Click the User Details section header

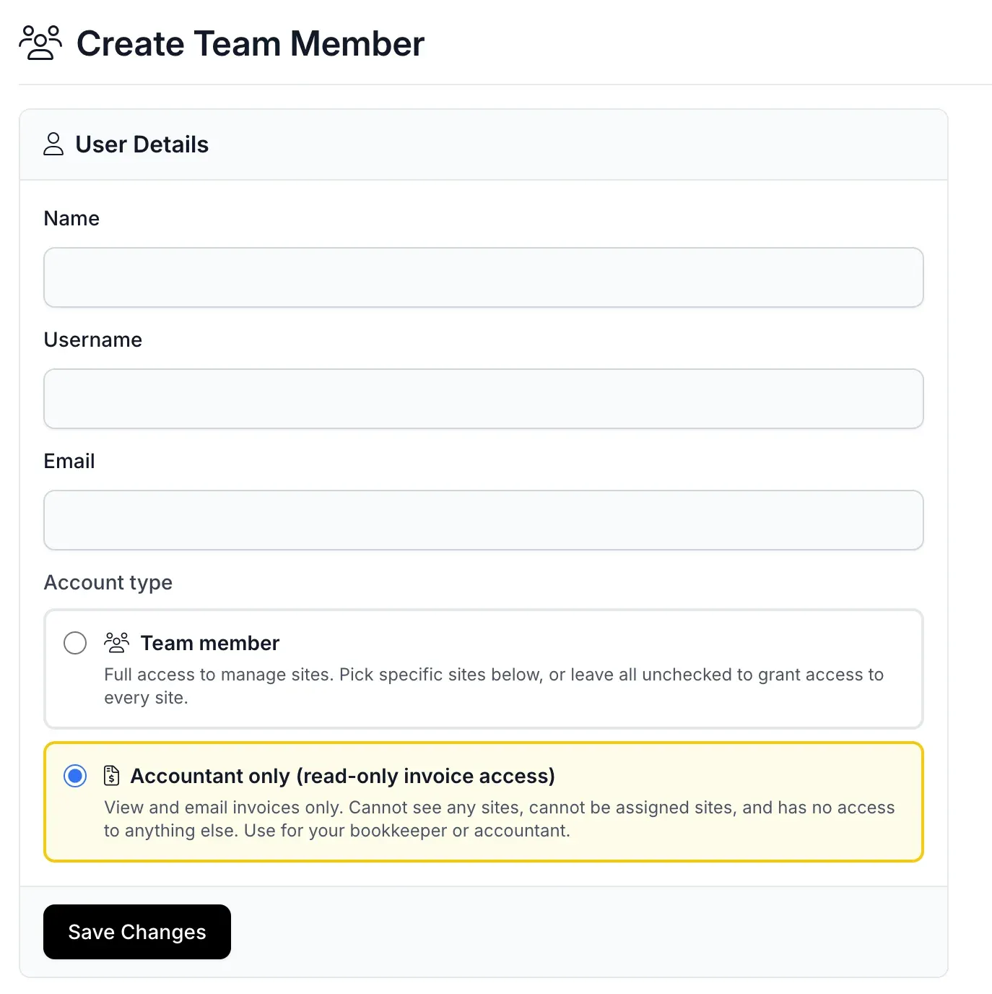pyautogui.click(x=142, y=144)
